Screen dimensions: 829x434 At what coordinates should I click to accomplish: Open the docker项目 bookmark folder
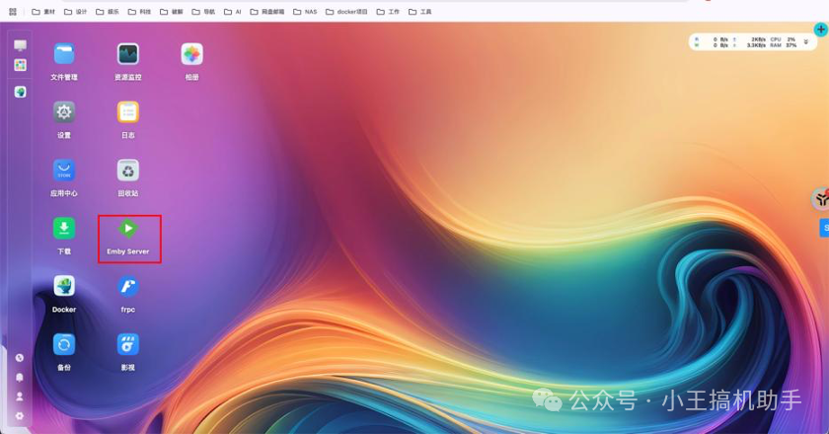[x=351, y=12]
